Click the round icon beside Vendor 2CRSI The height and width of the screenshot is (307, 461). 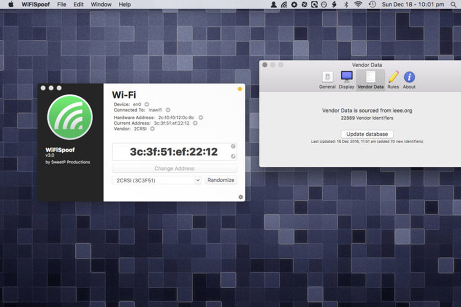tap(152, 128)
